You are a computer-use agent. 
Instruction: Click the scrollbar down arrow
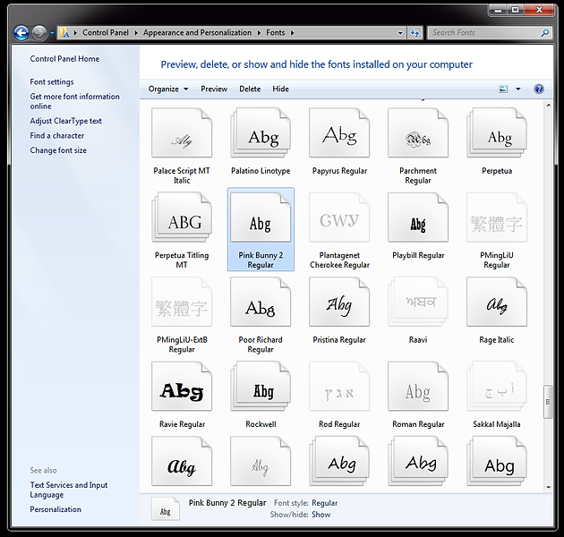click(x=548, y=488)
